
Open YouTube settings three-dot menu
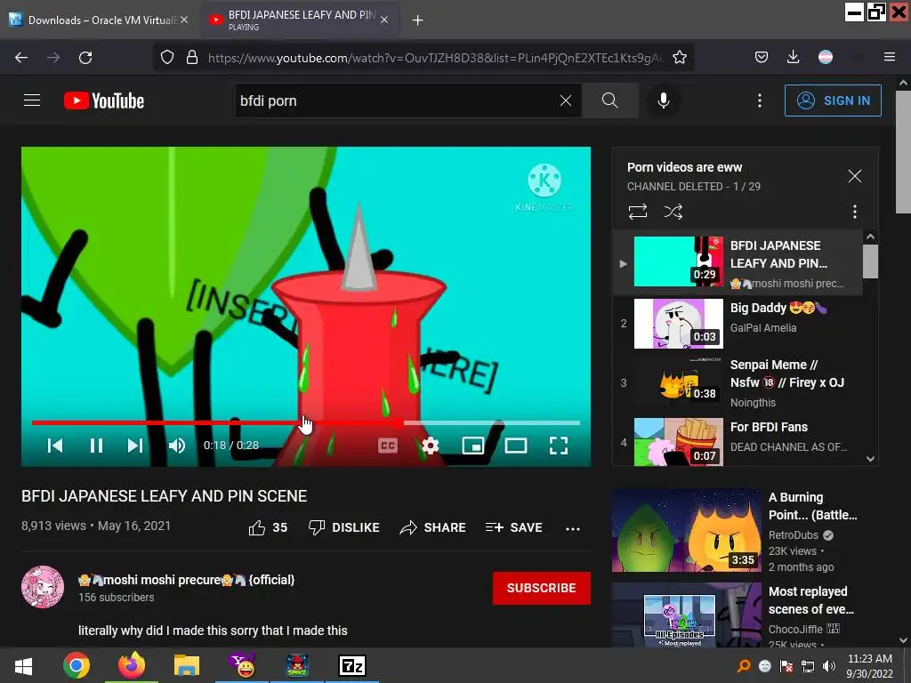coord(760,100)
